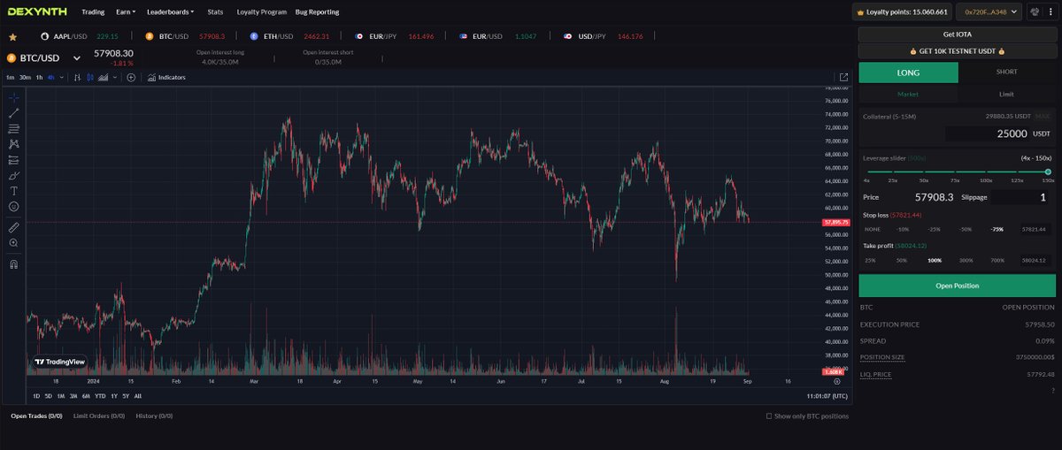Select the text annotation tool

click(x=14, y=190)
